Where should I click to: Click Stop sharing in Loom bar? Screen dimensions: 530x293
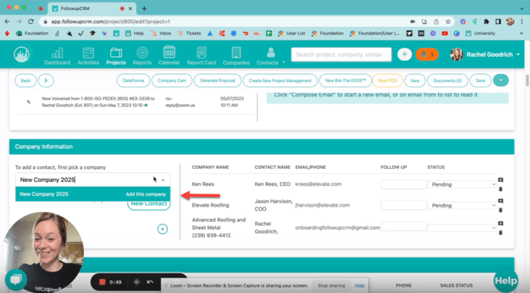[x=331, y=285]
